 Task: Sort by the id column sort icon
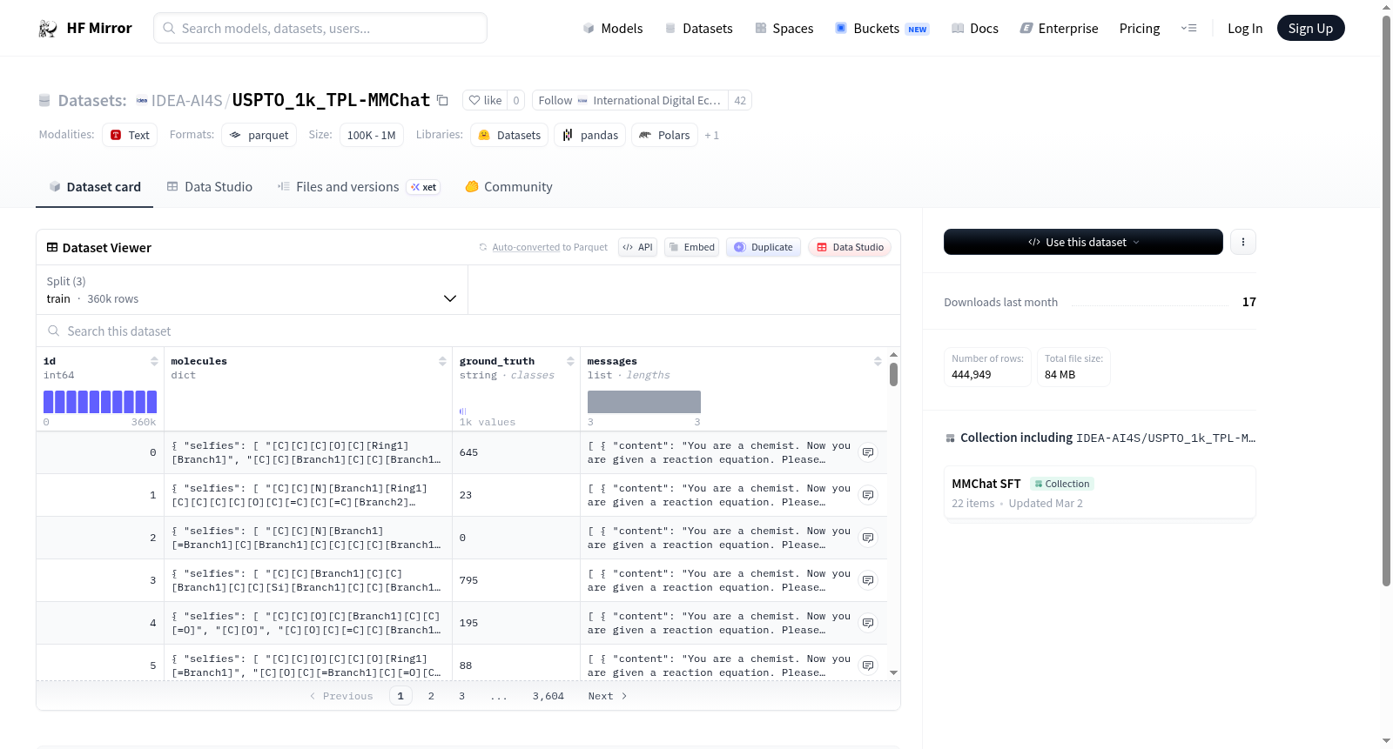tap(154, 361)
